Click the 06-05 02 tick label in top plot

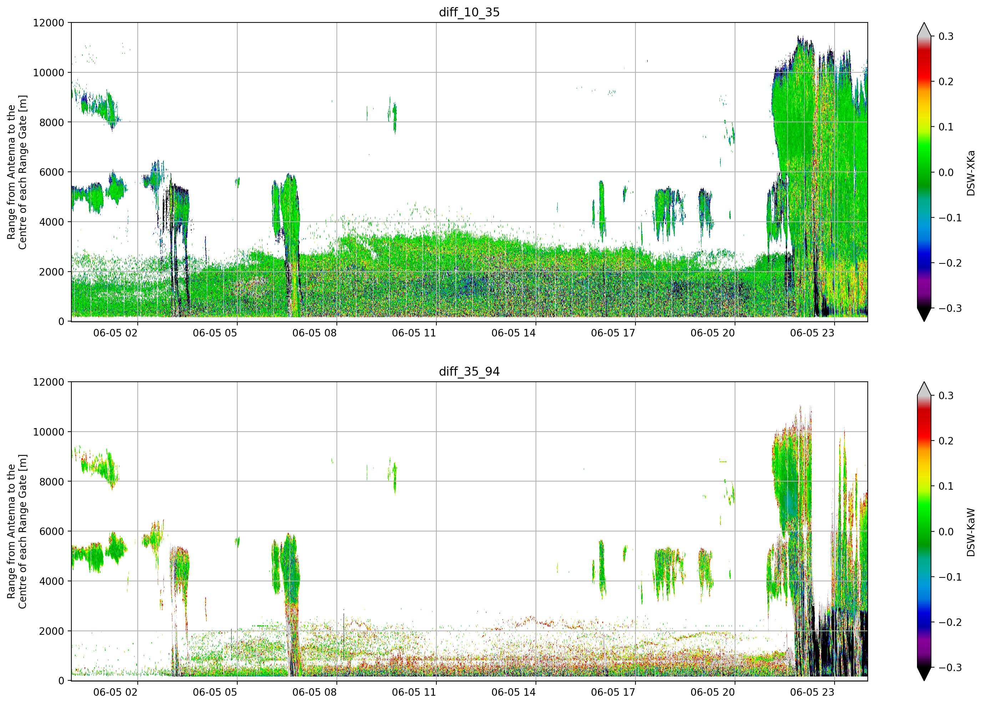[115, 333]
